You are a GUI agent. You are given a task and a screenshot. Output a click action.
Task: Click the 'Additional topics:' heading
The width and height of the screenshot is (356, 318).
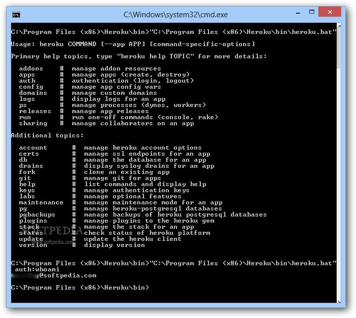click(x=47, y=135)
